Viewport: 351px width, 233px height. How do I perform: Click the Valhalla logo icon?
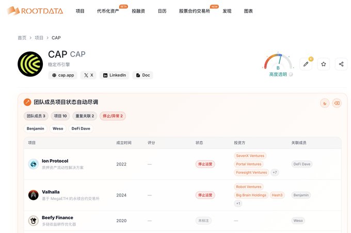(x=34, y=195)
